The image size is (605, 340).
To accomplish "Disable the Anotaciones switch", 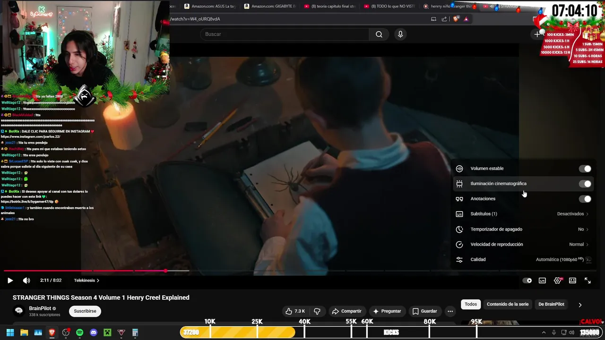I will click(585, 199).
